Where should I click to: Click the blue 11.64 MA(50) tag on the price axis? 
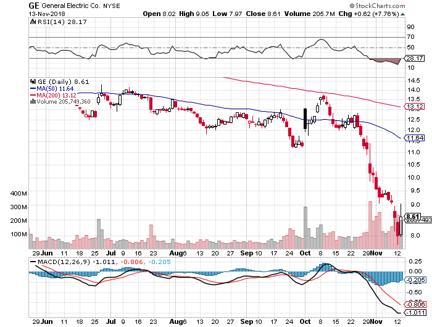[x=414, y=138]
